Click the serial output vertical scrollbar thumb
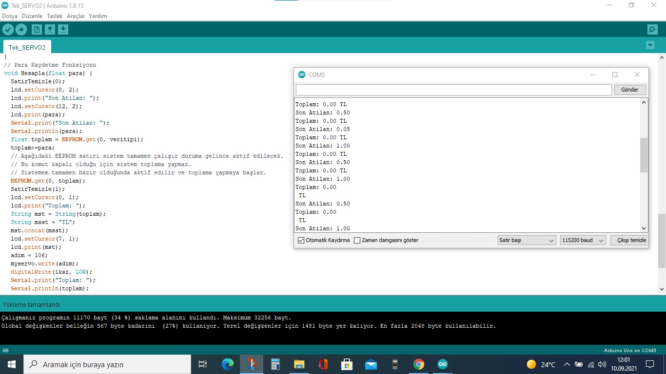 tap(644, 155)
